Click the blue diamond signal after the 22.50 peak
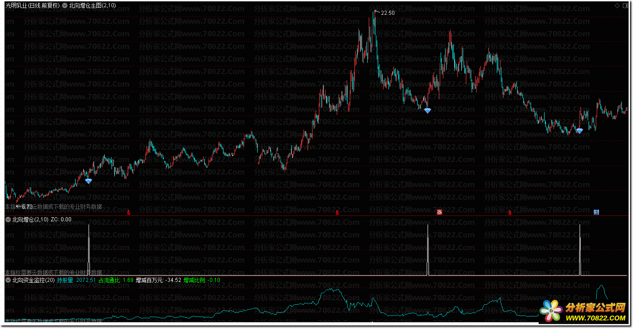The height and width of the screenshot is (329, 634). (x=428, y=110)
